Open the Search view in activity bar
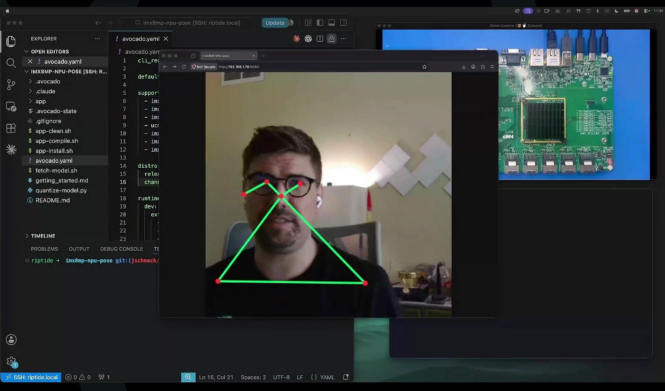Viewport: 665px width, 391px height. coord(11,63)
